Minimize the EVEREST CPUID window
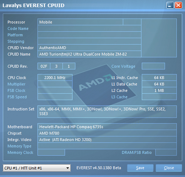Viewport: 185px width, 177px height. tap(170, 5)
